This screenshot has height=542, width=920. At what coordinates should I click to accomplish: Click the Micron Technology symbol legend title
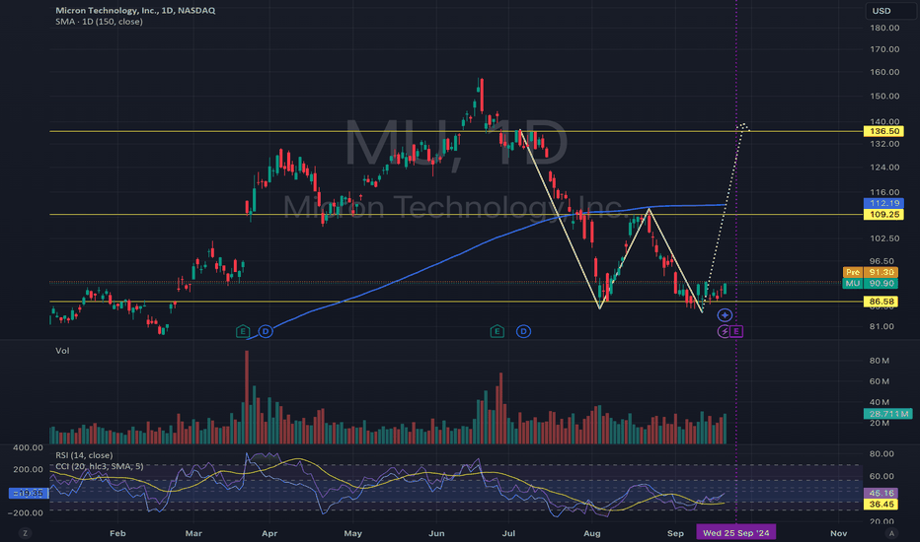(x=135, y=11)
